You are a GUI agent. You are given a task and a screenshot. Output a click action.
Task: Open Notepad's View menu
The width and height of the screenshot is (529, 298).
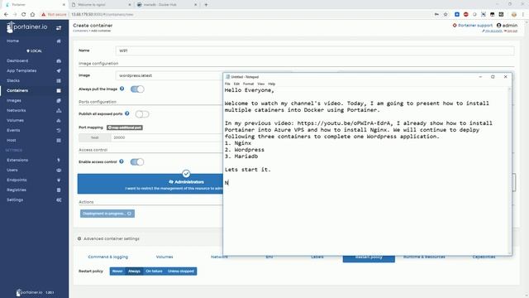pyautogui.click(x=261, y=84)
